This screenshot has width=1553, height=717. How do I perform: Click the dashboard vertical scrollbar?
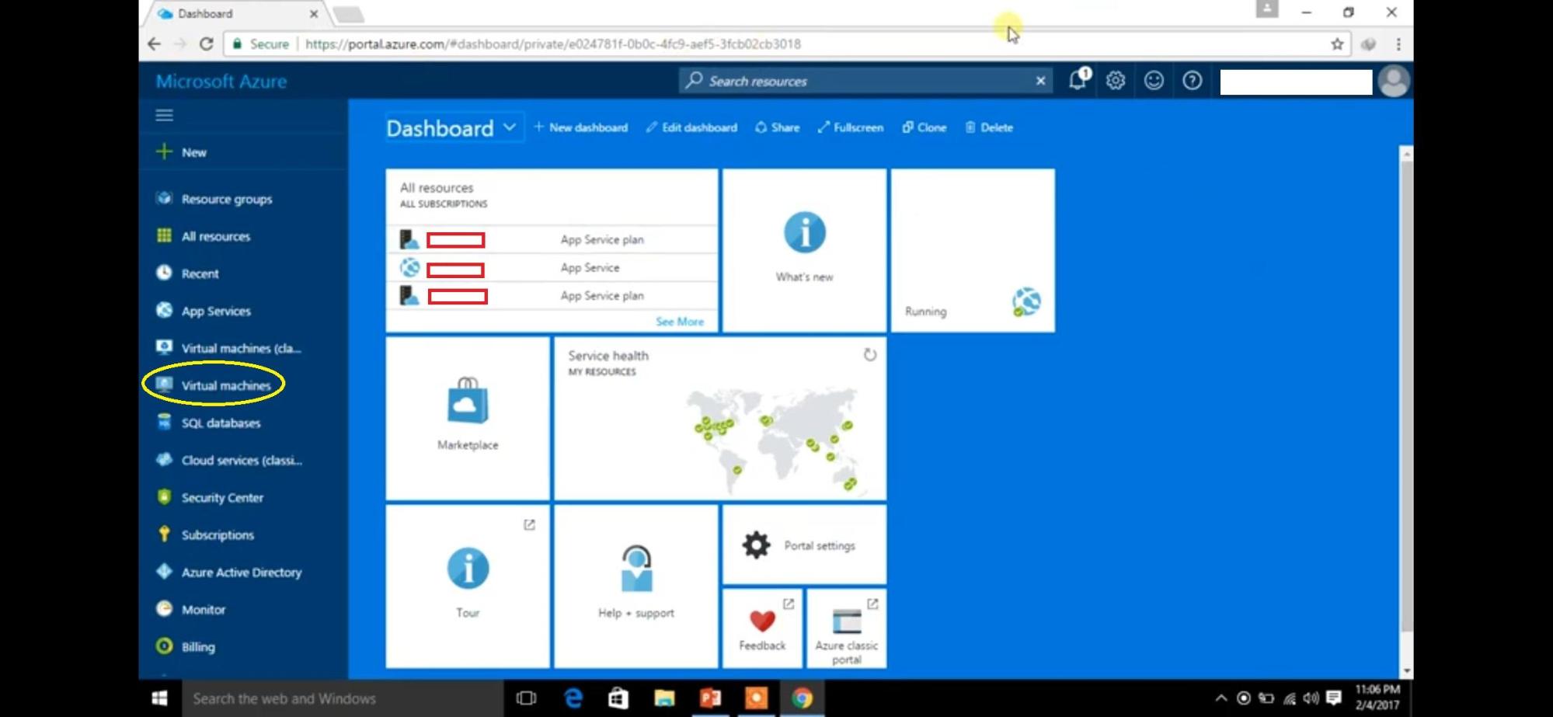[x=1406, y=396]
